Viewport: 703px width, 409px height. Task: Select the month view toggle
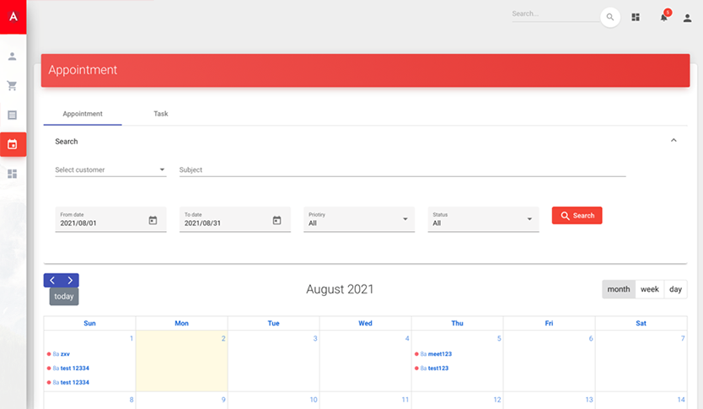click(618, 289)
